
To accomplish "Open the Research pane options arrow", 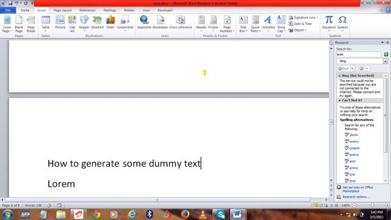I will (x=382, y=43).
